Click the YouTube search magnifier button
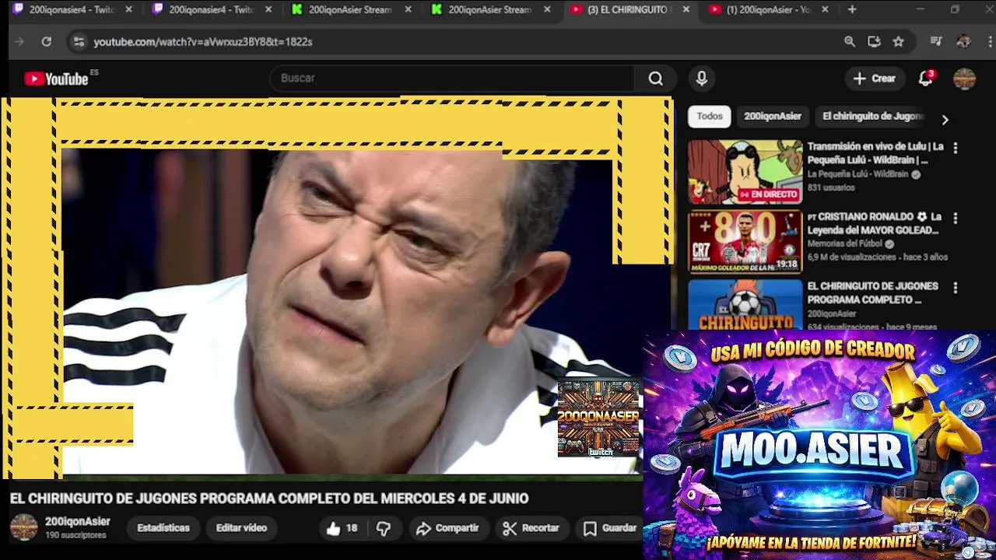Screen dimensions: 996x560 pyautogui.click(x=656, y=79)
